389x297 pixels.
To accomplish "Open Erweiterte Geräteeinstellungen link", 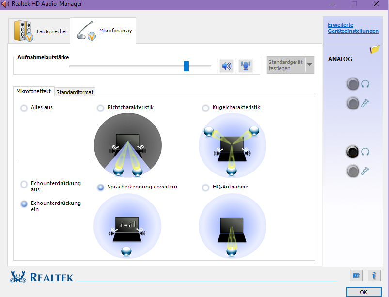I will [x=353, y=28].
